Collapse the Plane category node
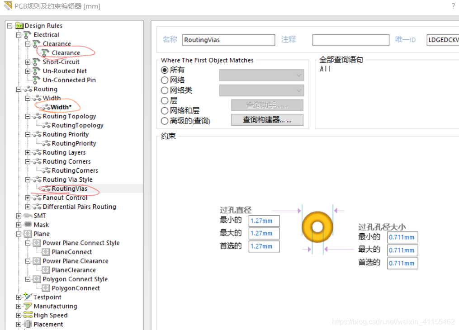This screenshot has width=459, height=330. pyautogui.click(x=19, y=234)
